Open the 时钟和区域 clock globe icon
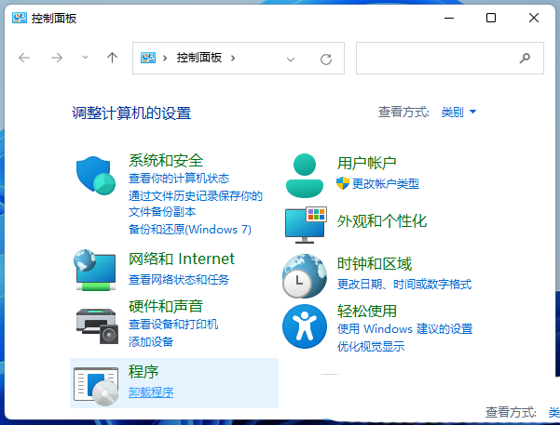The width and height of the screenshot is (560, 425). click(305, 275)
